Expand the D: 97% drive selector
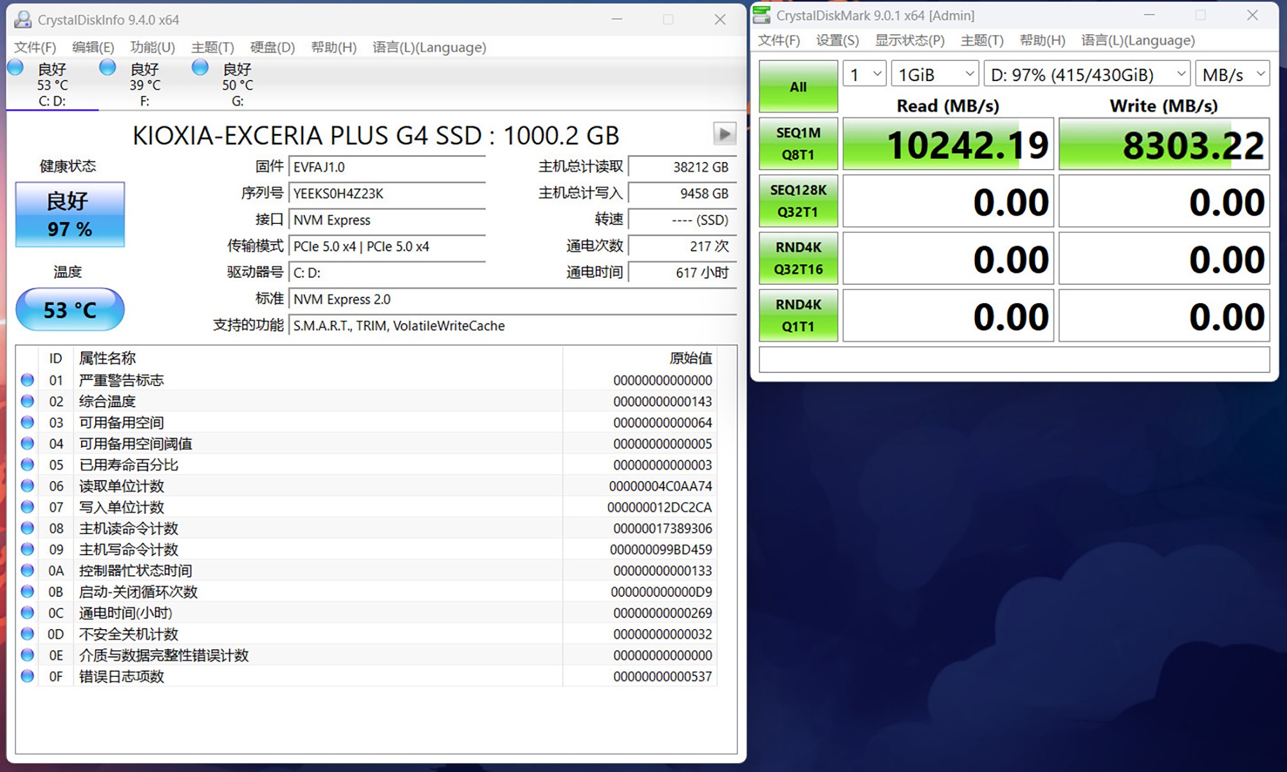 click(x=1087, y=75)
